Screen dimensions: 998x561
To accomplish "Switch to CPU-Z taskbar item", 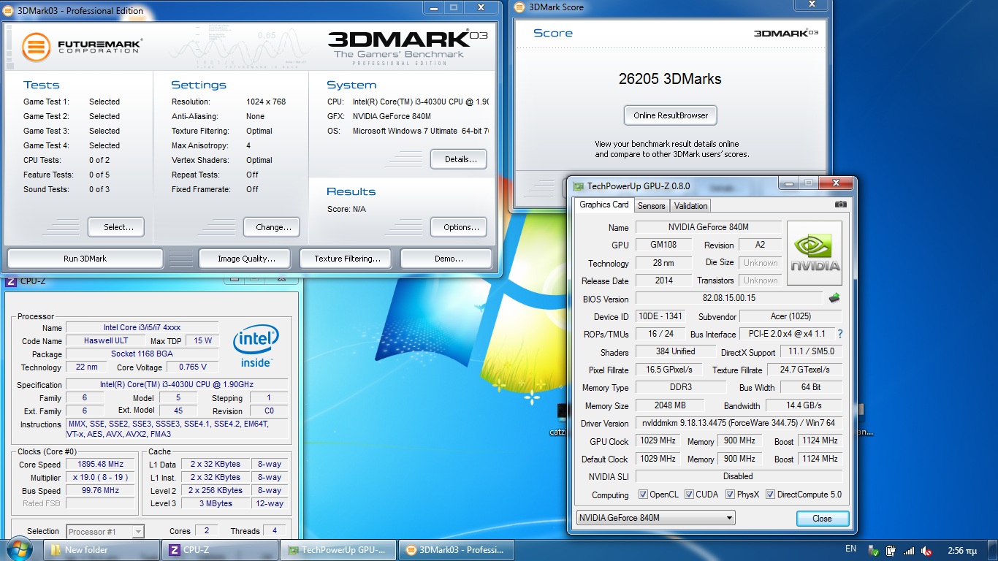I will tap(221, 550).
